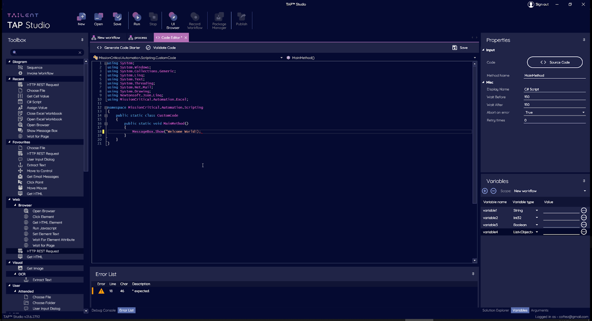
Task: Click the Validate Code checkmark icon
Action: tap(148, 48)
